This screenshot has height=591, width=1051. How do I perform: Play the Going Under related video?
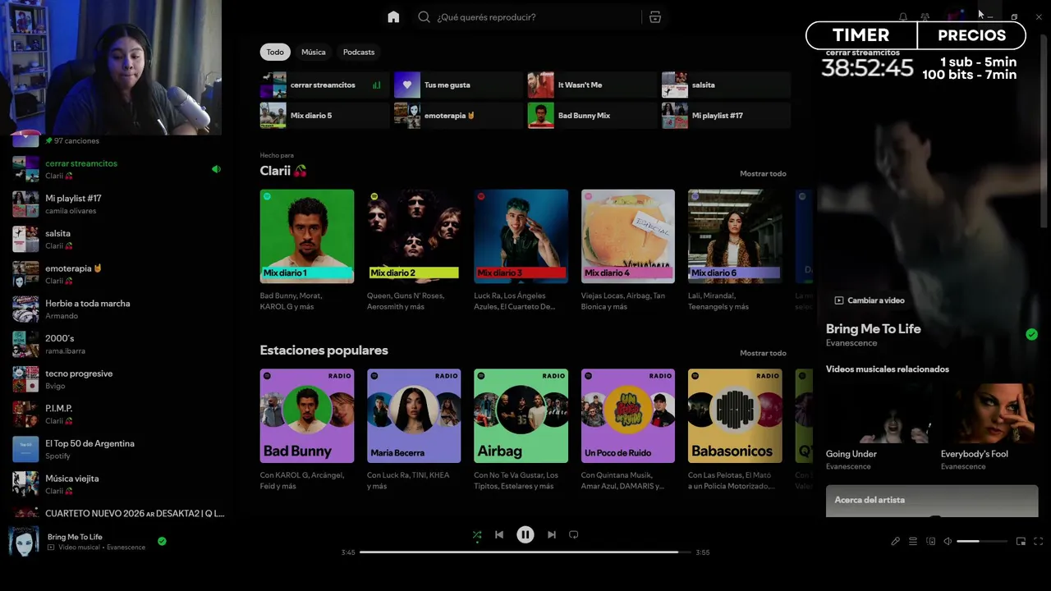tap(879, 428)
